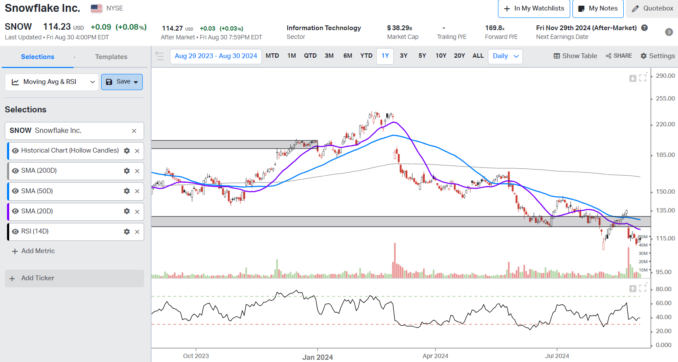Select the 1Y time range

point(385,56)
